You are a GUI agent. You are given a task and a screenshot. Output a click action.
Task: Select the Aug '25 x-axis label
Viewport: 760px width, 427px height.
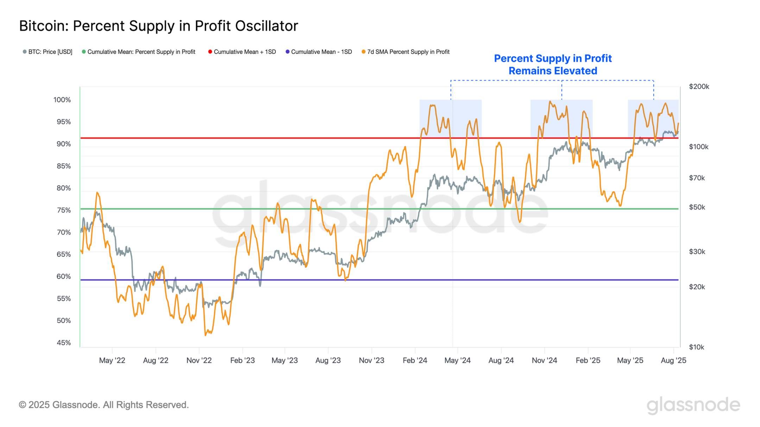click(673, 360)
